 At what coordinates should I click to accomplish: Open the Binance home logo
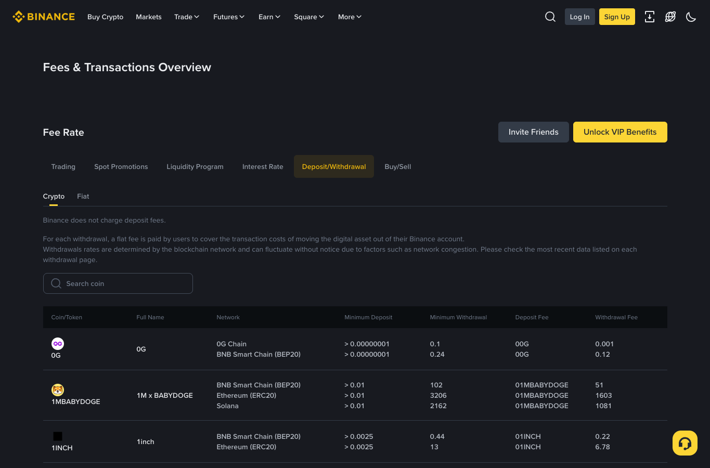pyautogui.click(x=44, y=17)
